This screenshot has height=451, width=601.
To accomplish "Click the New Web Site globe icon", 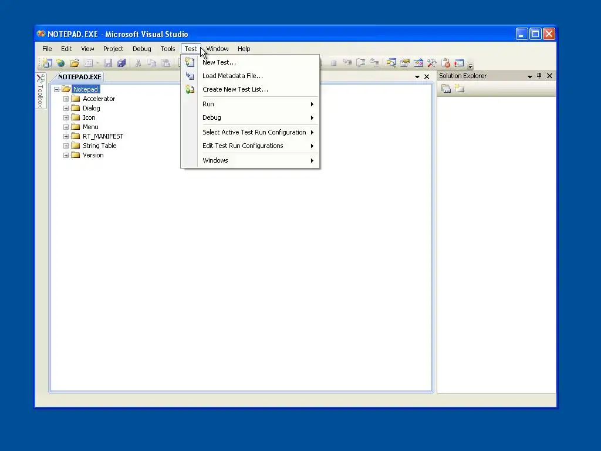I will click(60, 63).
